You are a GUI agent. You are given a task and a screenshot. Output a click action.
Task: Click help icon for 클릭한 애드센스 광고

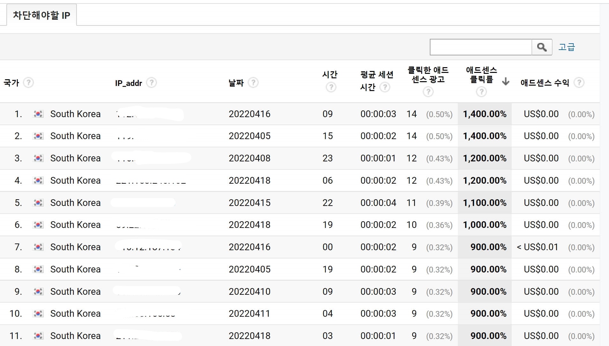pyautogui.click(x=428, y=92)
